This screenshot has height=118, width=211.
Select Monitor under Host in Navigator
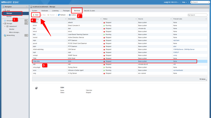click(9, 16)
